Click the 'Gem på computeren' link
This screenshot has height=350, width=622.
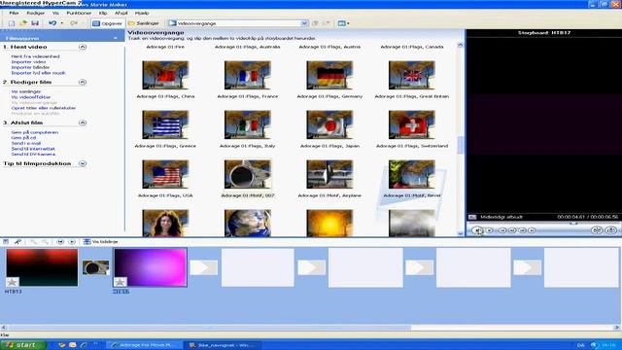click(35, 132)
